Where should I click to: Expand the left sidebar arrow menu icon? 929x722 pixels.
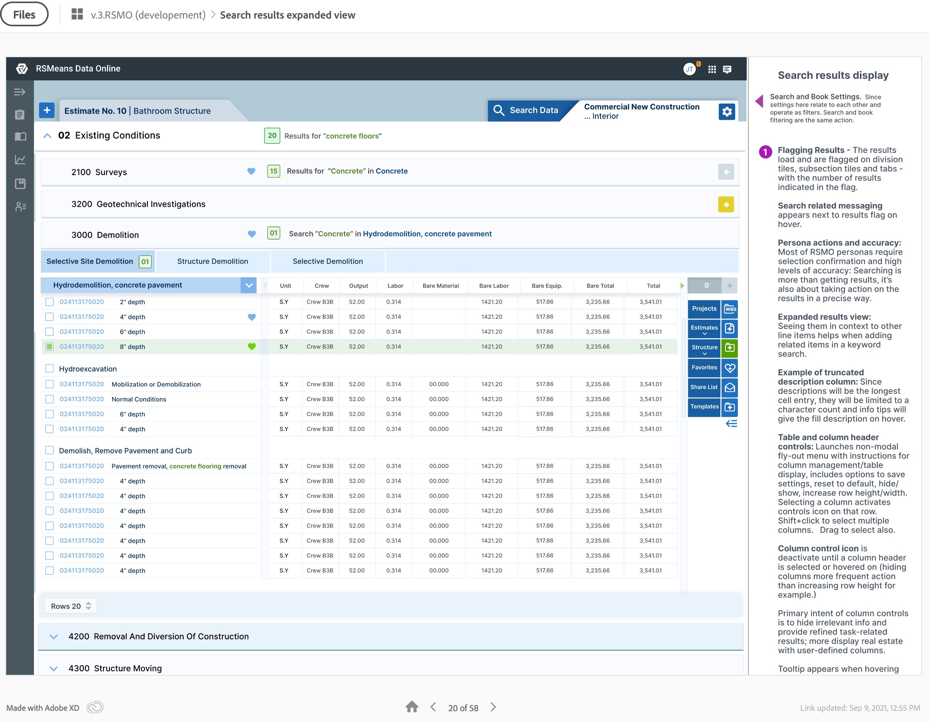[x=20, y=92]
